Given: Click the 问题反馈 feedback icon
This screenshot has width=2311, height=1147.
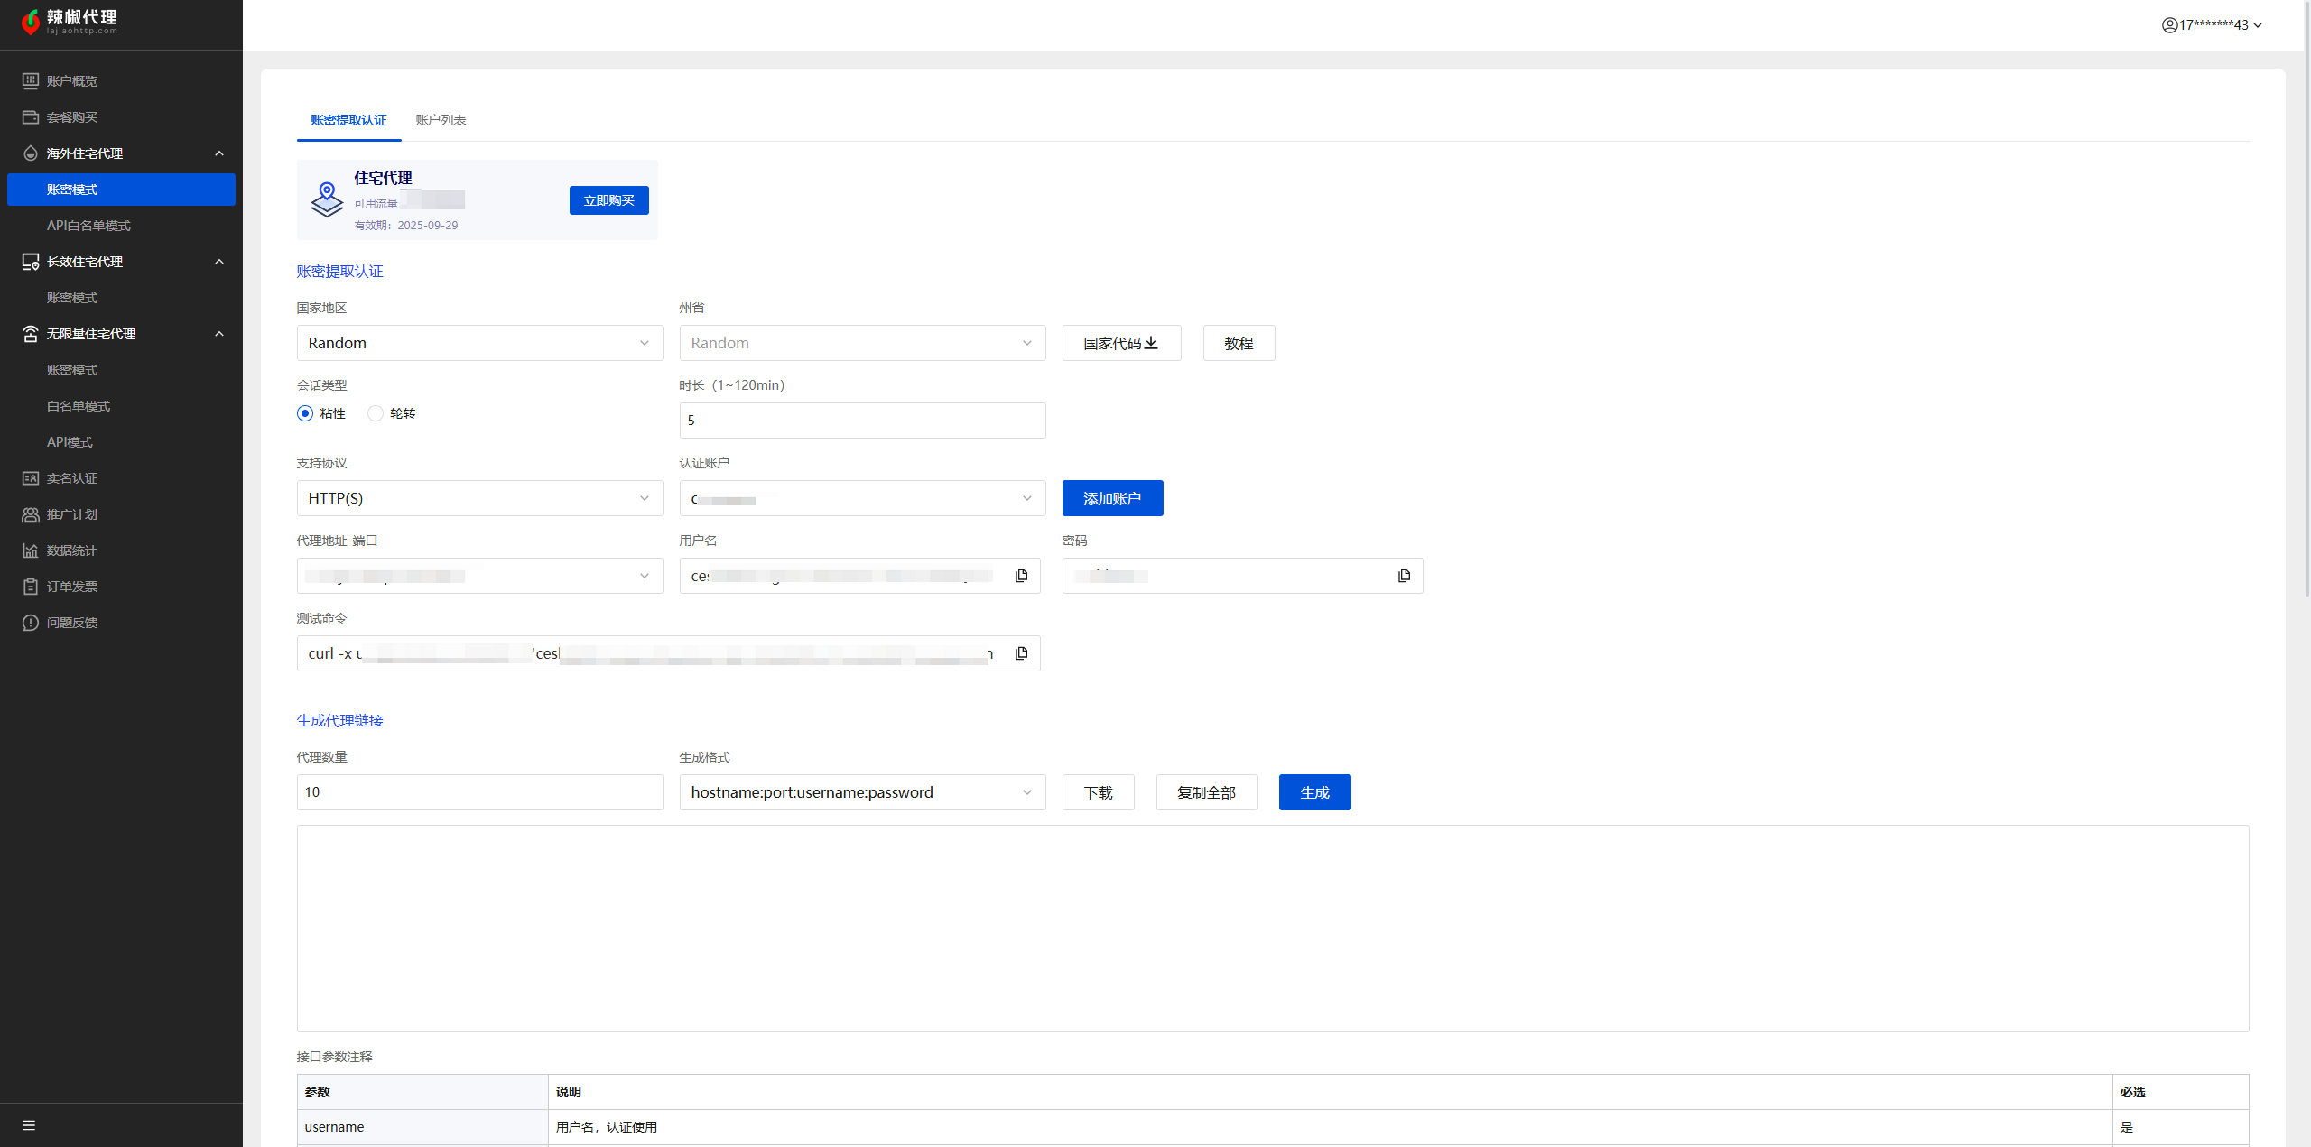Looking at the screenshot, I should (x=31, y=623).
